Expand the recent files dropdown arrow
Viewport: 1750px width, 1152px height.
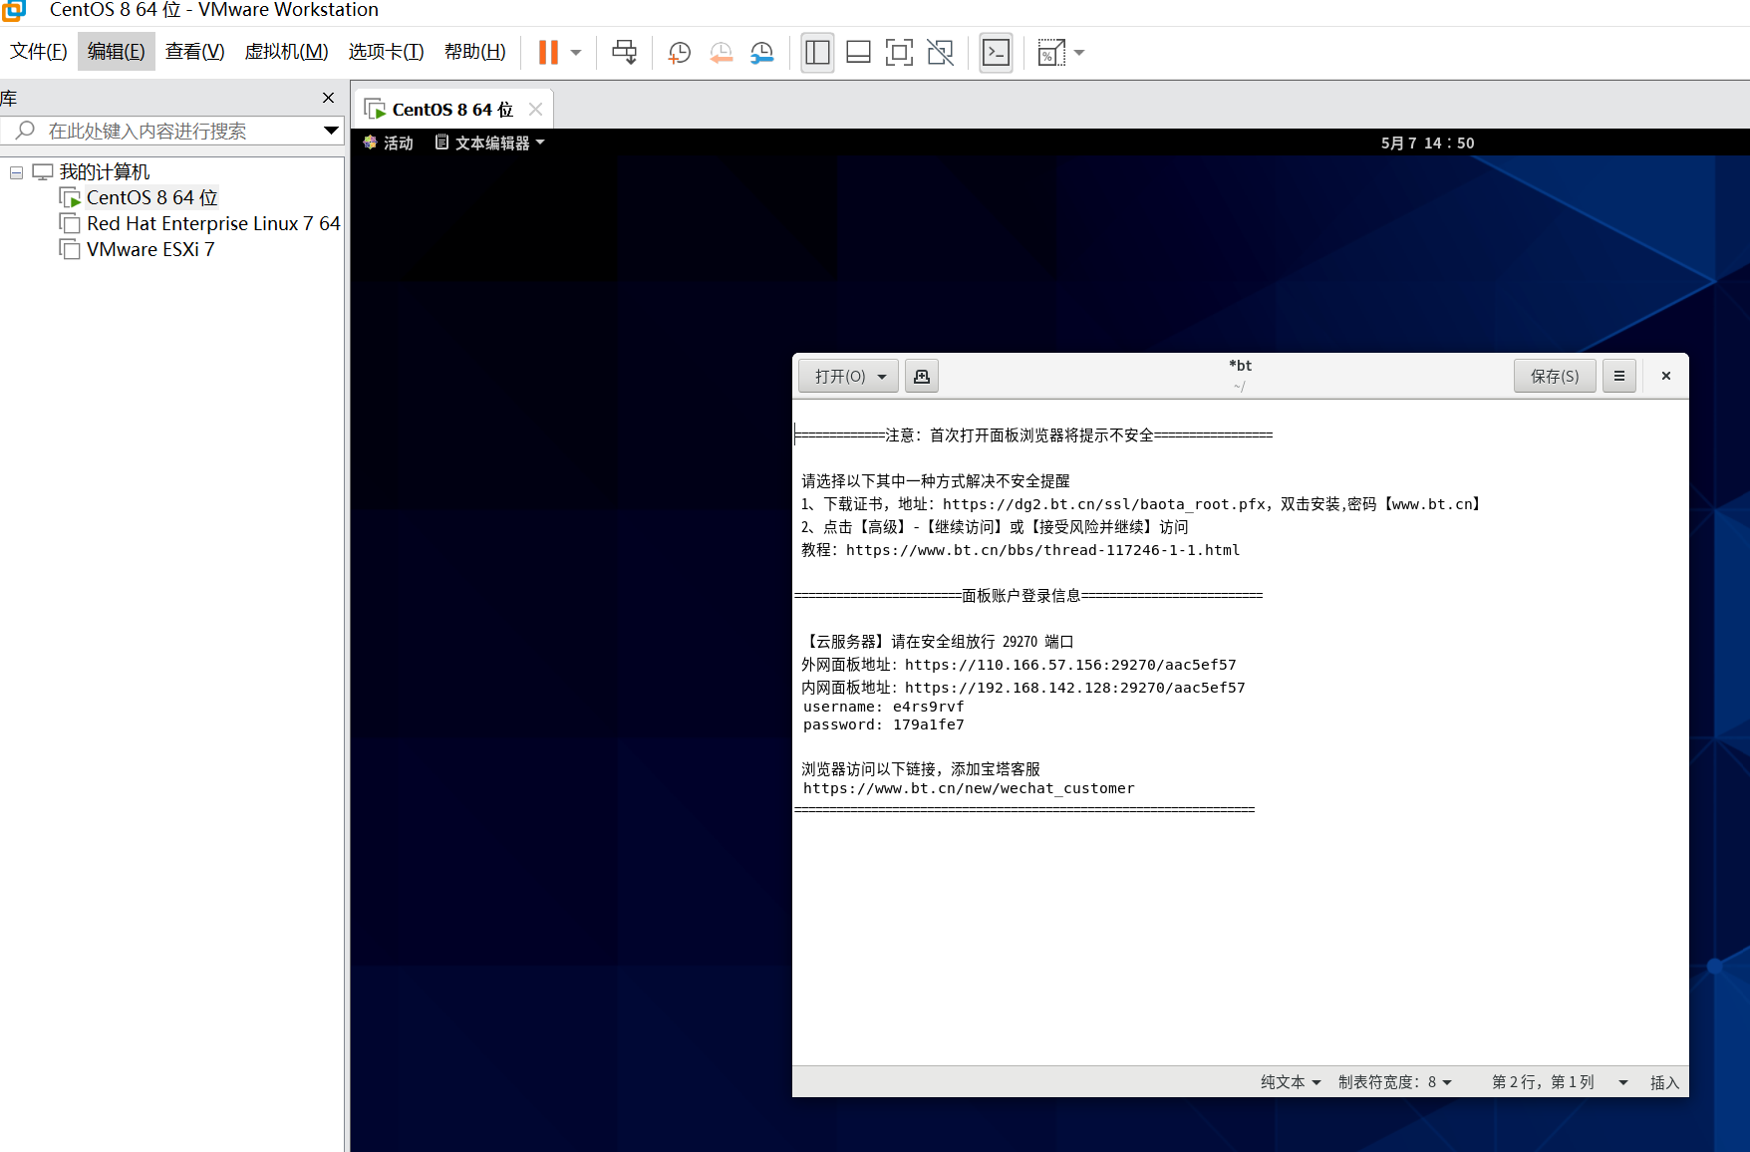tap(882, 376)
